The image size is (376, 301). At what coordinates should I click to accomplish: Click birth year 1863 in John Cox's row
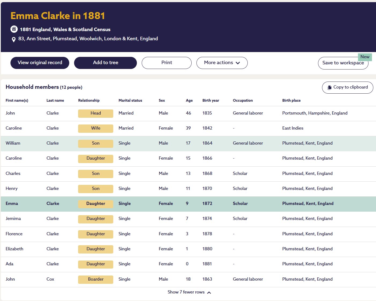(x=207, y=279)
